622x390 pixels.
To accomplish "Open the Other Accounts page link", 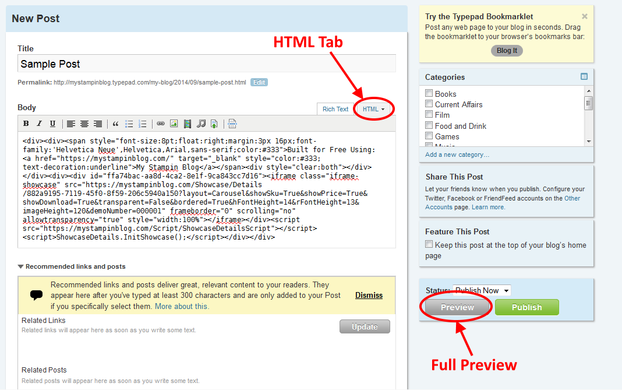I will 503,202.
